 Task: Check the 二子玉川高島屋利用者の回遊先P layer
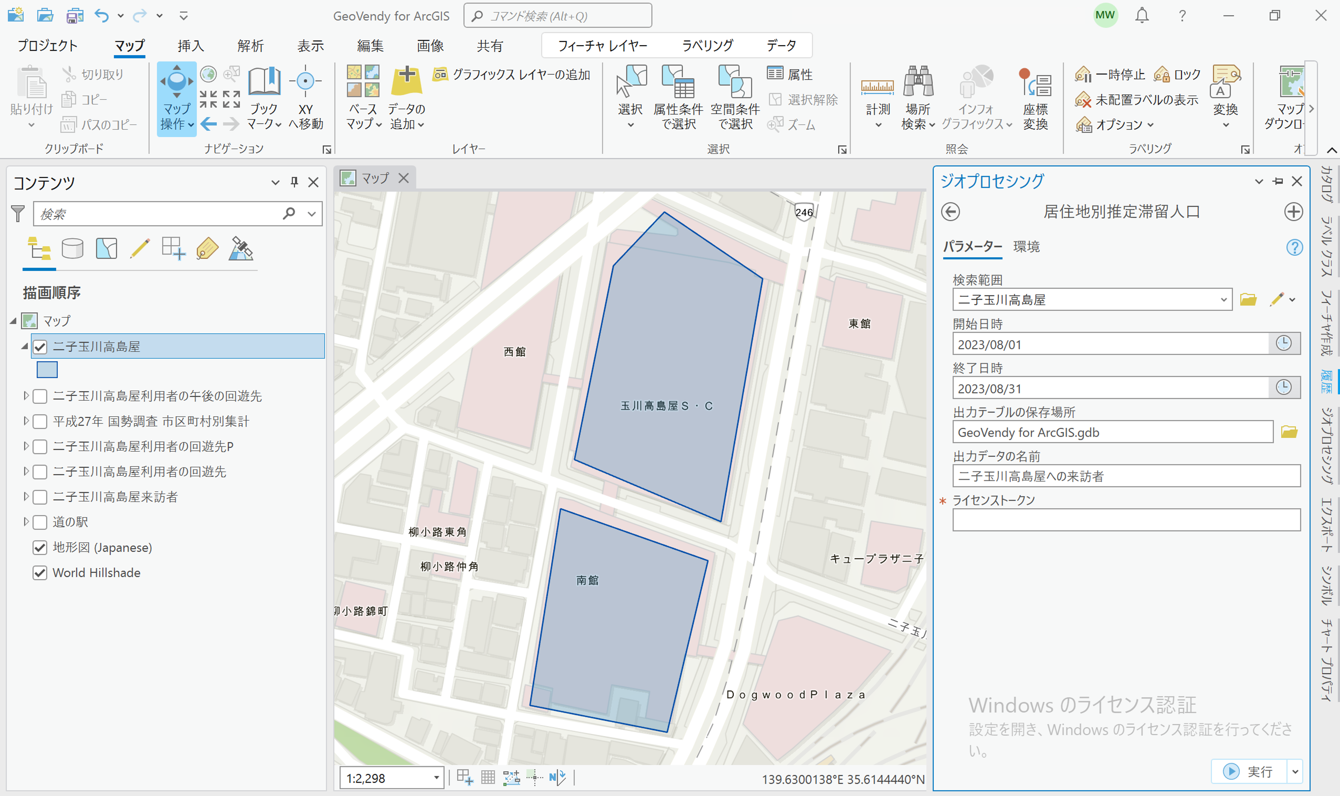click(40, 447)
